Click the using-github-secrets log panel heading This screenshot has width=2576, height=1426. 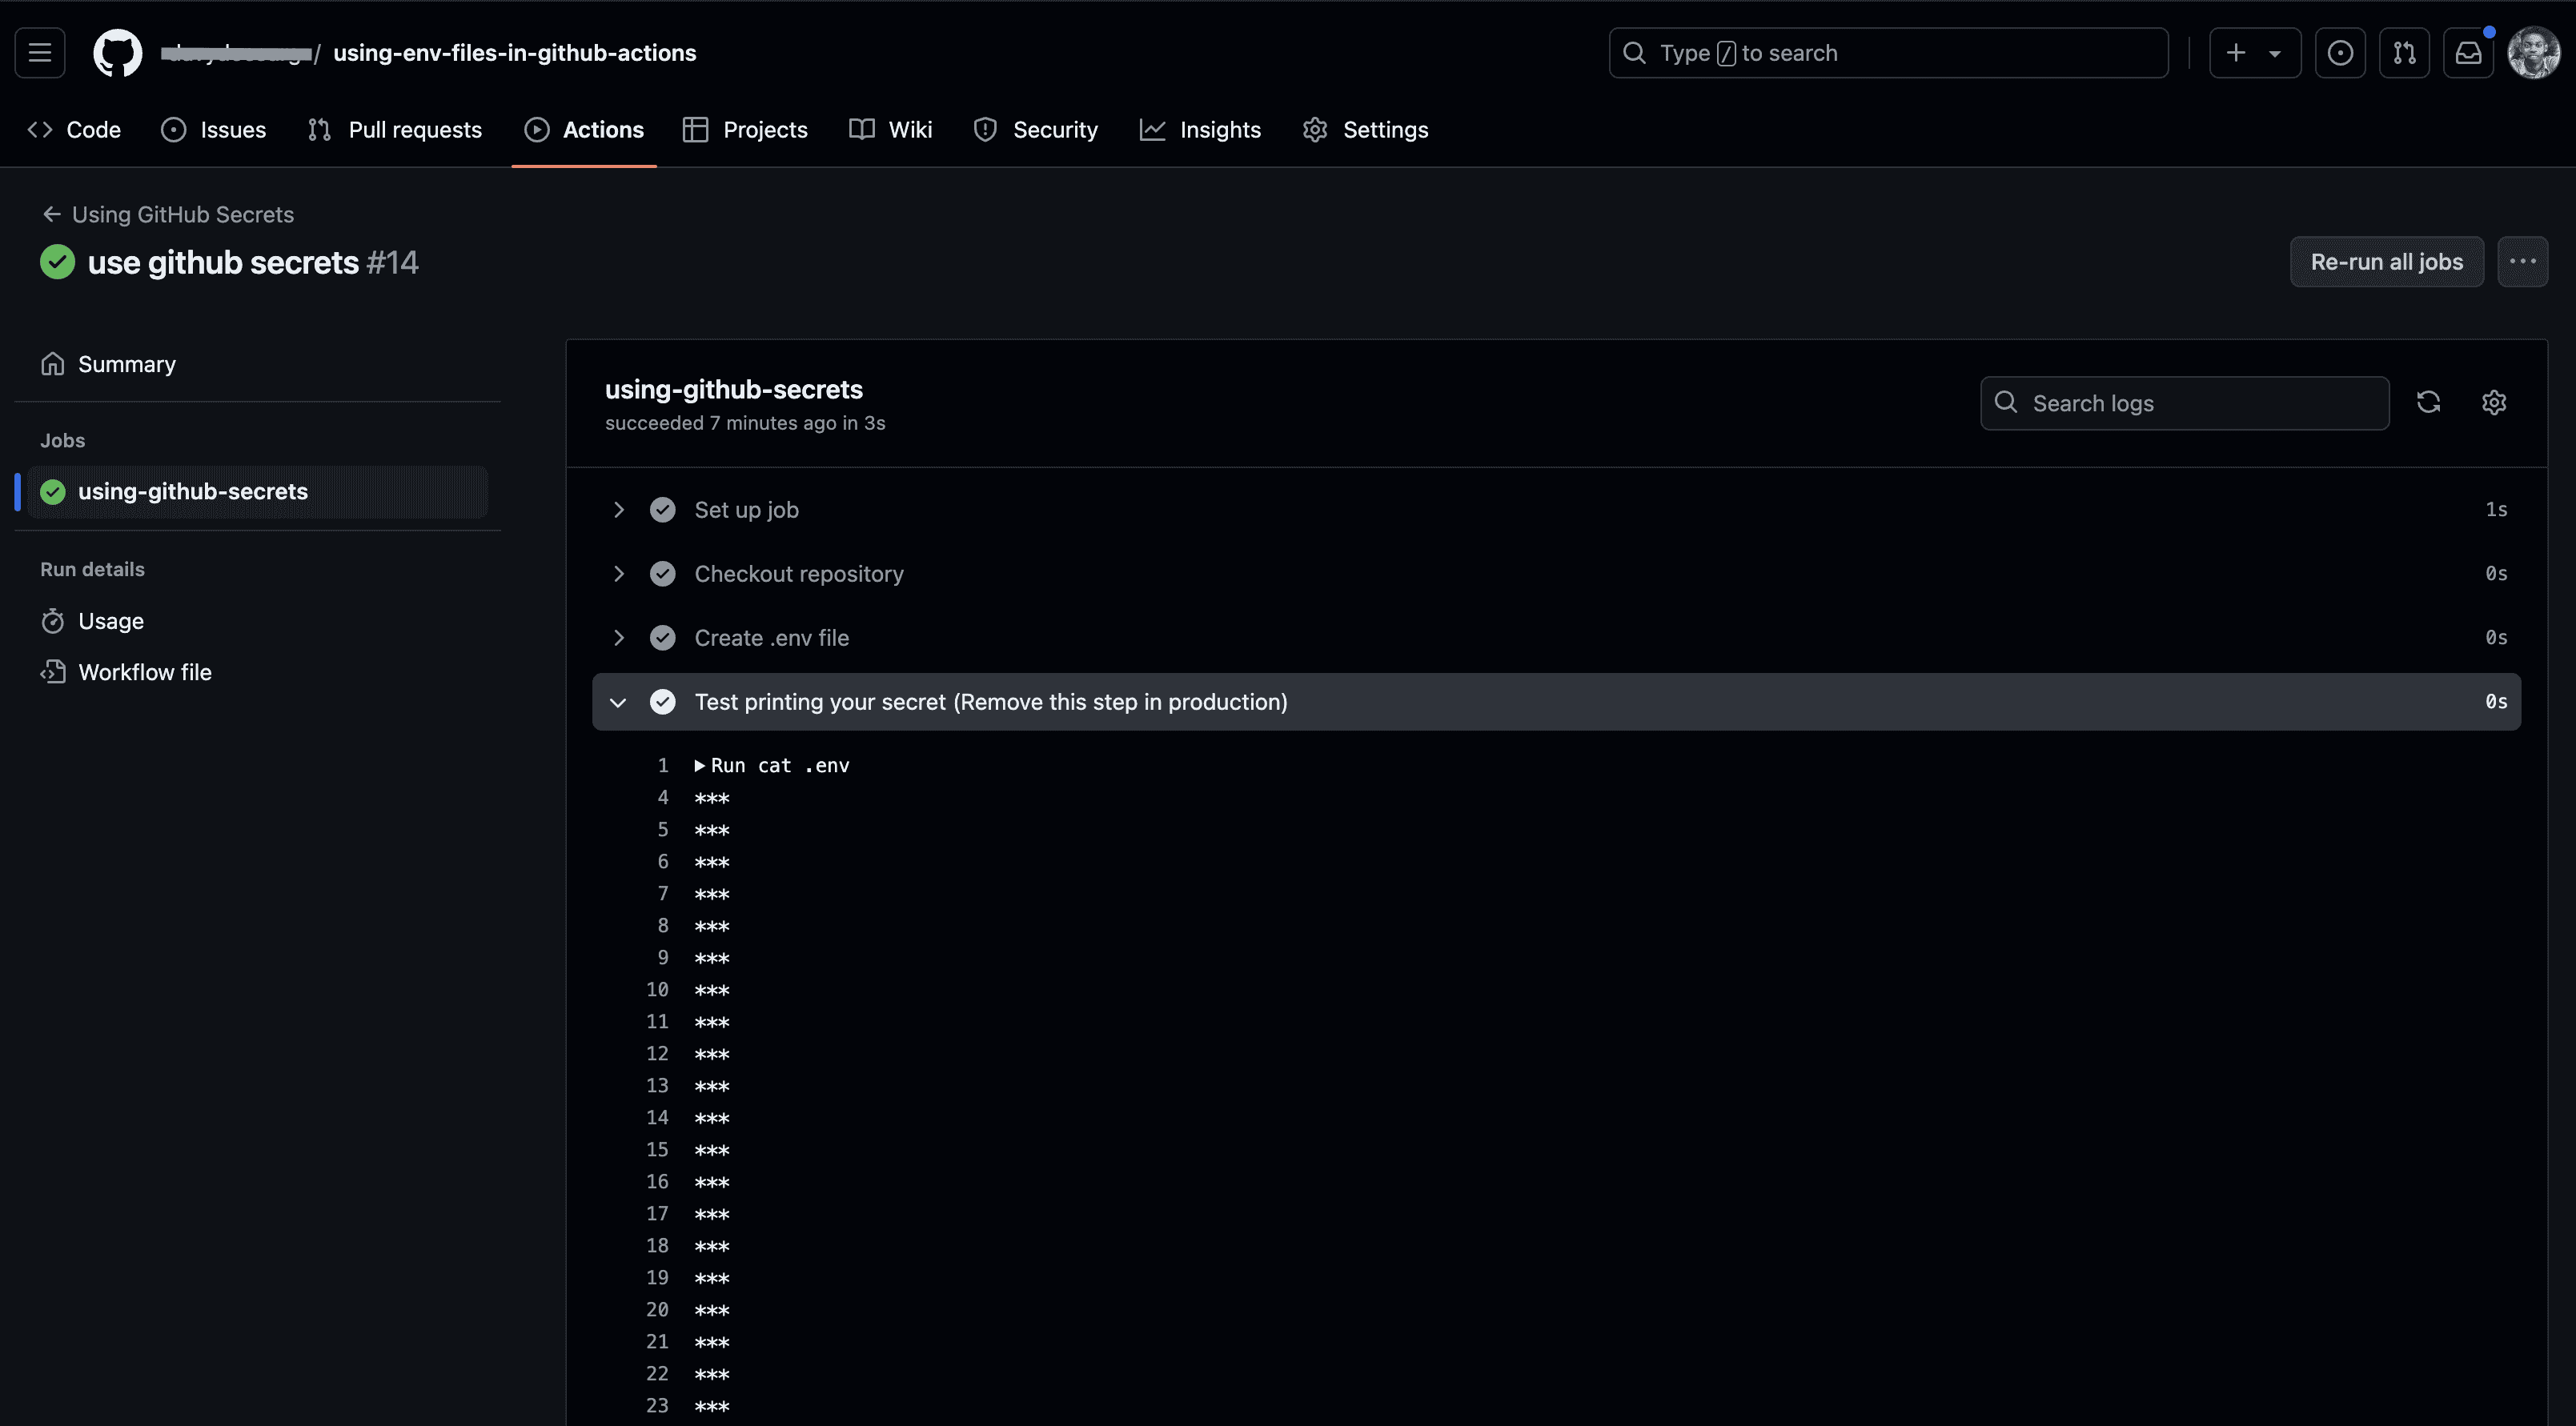pyautogui.click(x=734, y=389)
